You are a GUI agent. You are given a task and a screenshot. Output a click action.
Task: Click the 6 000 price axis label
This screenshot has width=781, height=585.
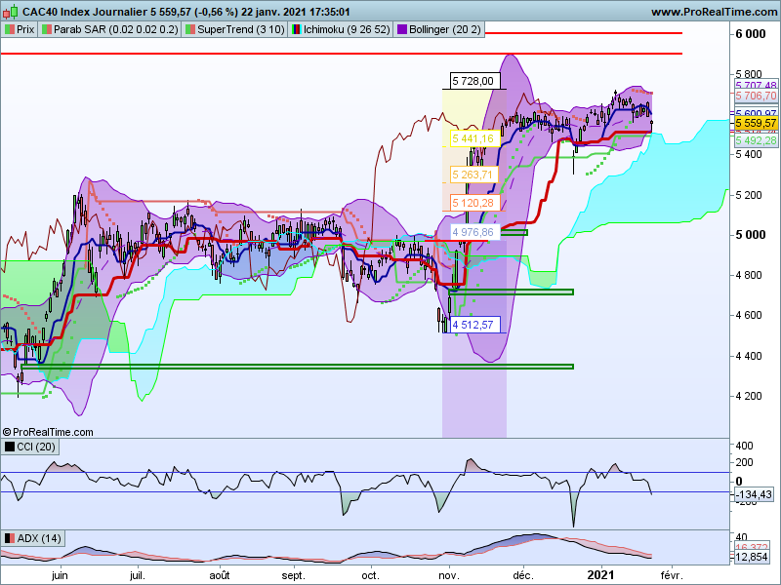pyautogui.click(x=750, y=34)
